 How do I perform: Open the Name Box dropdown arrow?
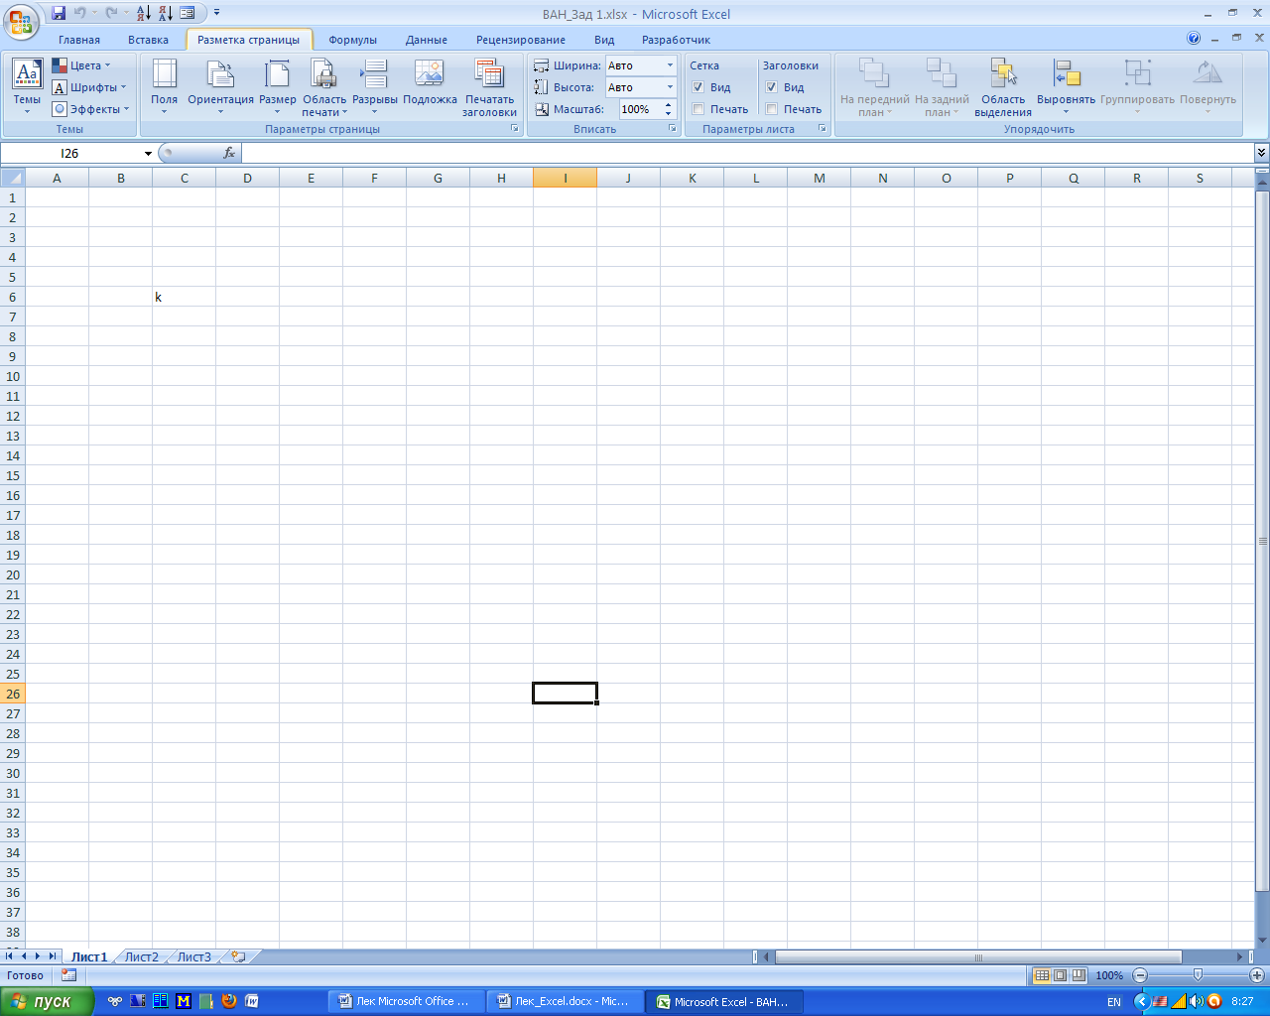pos(148,153)
